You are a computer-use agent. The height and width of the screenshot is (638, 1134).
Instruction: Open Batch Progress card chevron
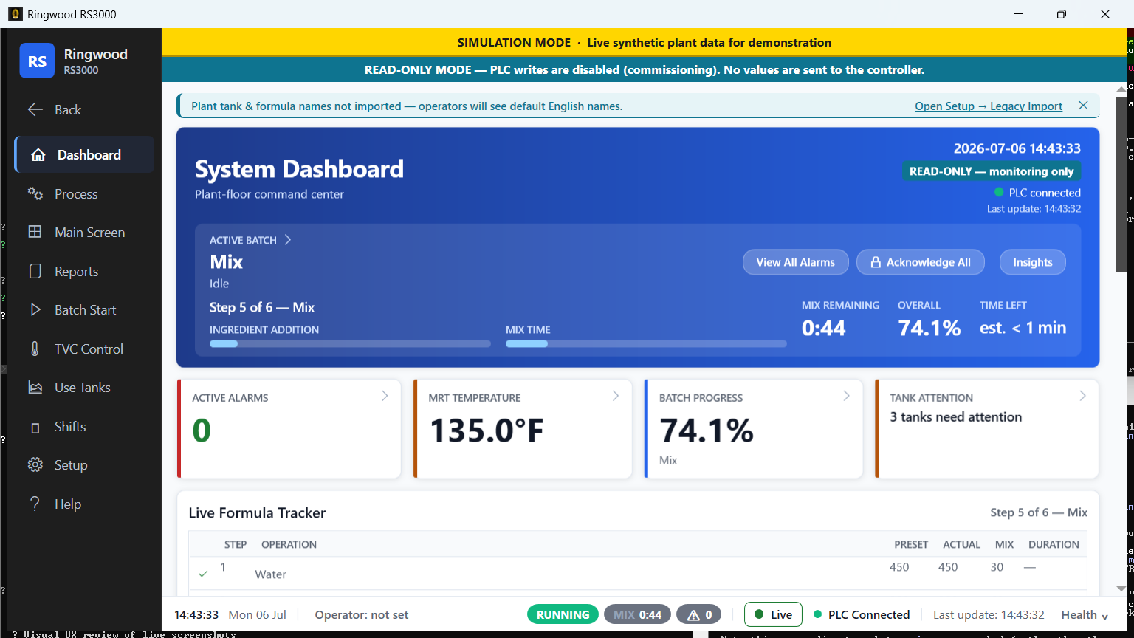click(x=847, y=397)
